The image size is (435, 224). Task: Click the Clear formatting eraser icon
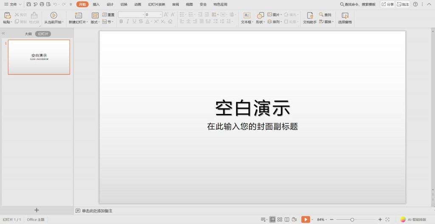click(170, 21)
